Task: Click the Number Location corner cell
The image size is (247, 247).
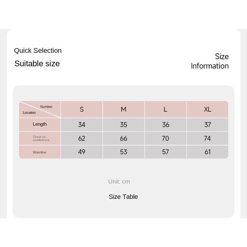Action: pos(40,109)
